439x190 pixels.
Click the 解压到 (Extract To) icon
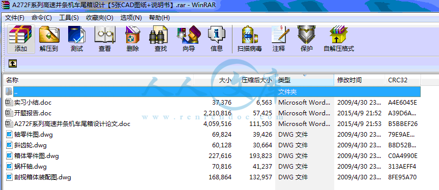(49, 35)
